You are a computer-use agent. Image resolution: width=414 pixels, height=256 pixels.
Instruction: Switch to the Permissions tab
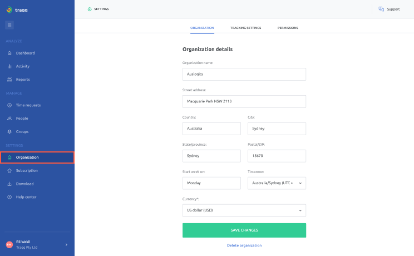pos(288,28)
